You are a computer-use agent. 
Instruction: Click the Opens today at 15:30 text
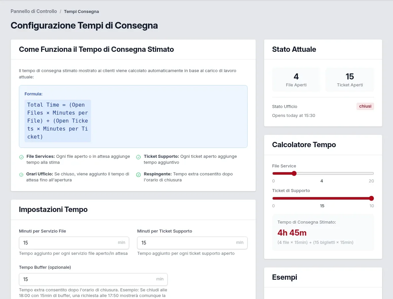point(293,116)
